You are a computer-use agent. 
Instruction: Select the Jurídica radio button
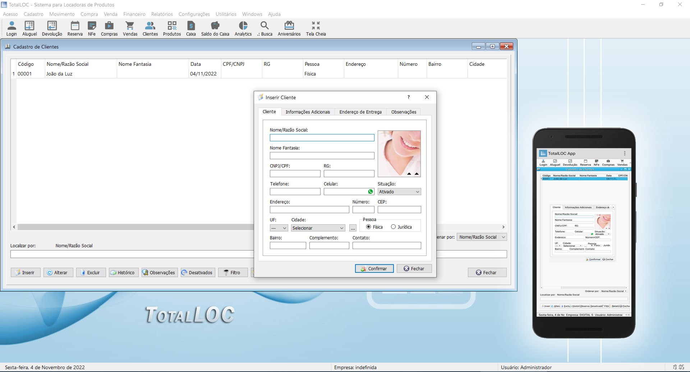coord(393,227)
